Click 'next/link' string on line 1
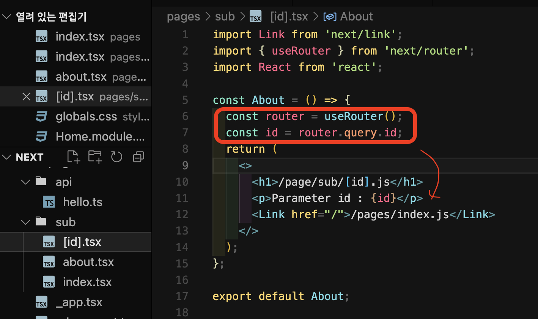The width and height of the screenshot is (538, 319). pyautogui.click(x=360, y=34)
